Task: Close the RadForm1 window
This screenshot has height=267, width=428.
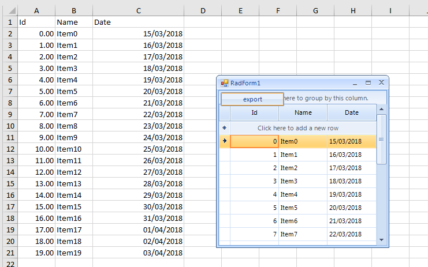Action: point(381,83)
